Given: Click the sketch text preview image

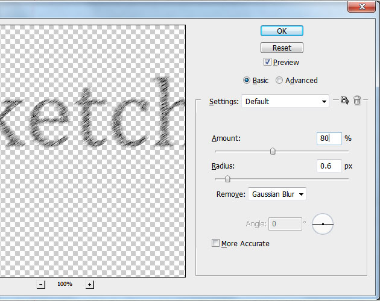Looking at the screenshot, I should pyautogui.click(x=92, y=150).
